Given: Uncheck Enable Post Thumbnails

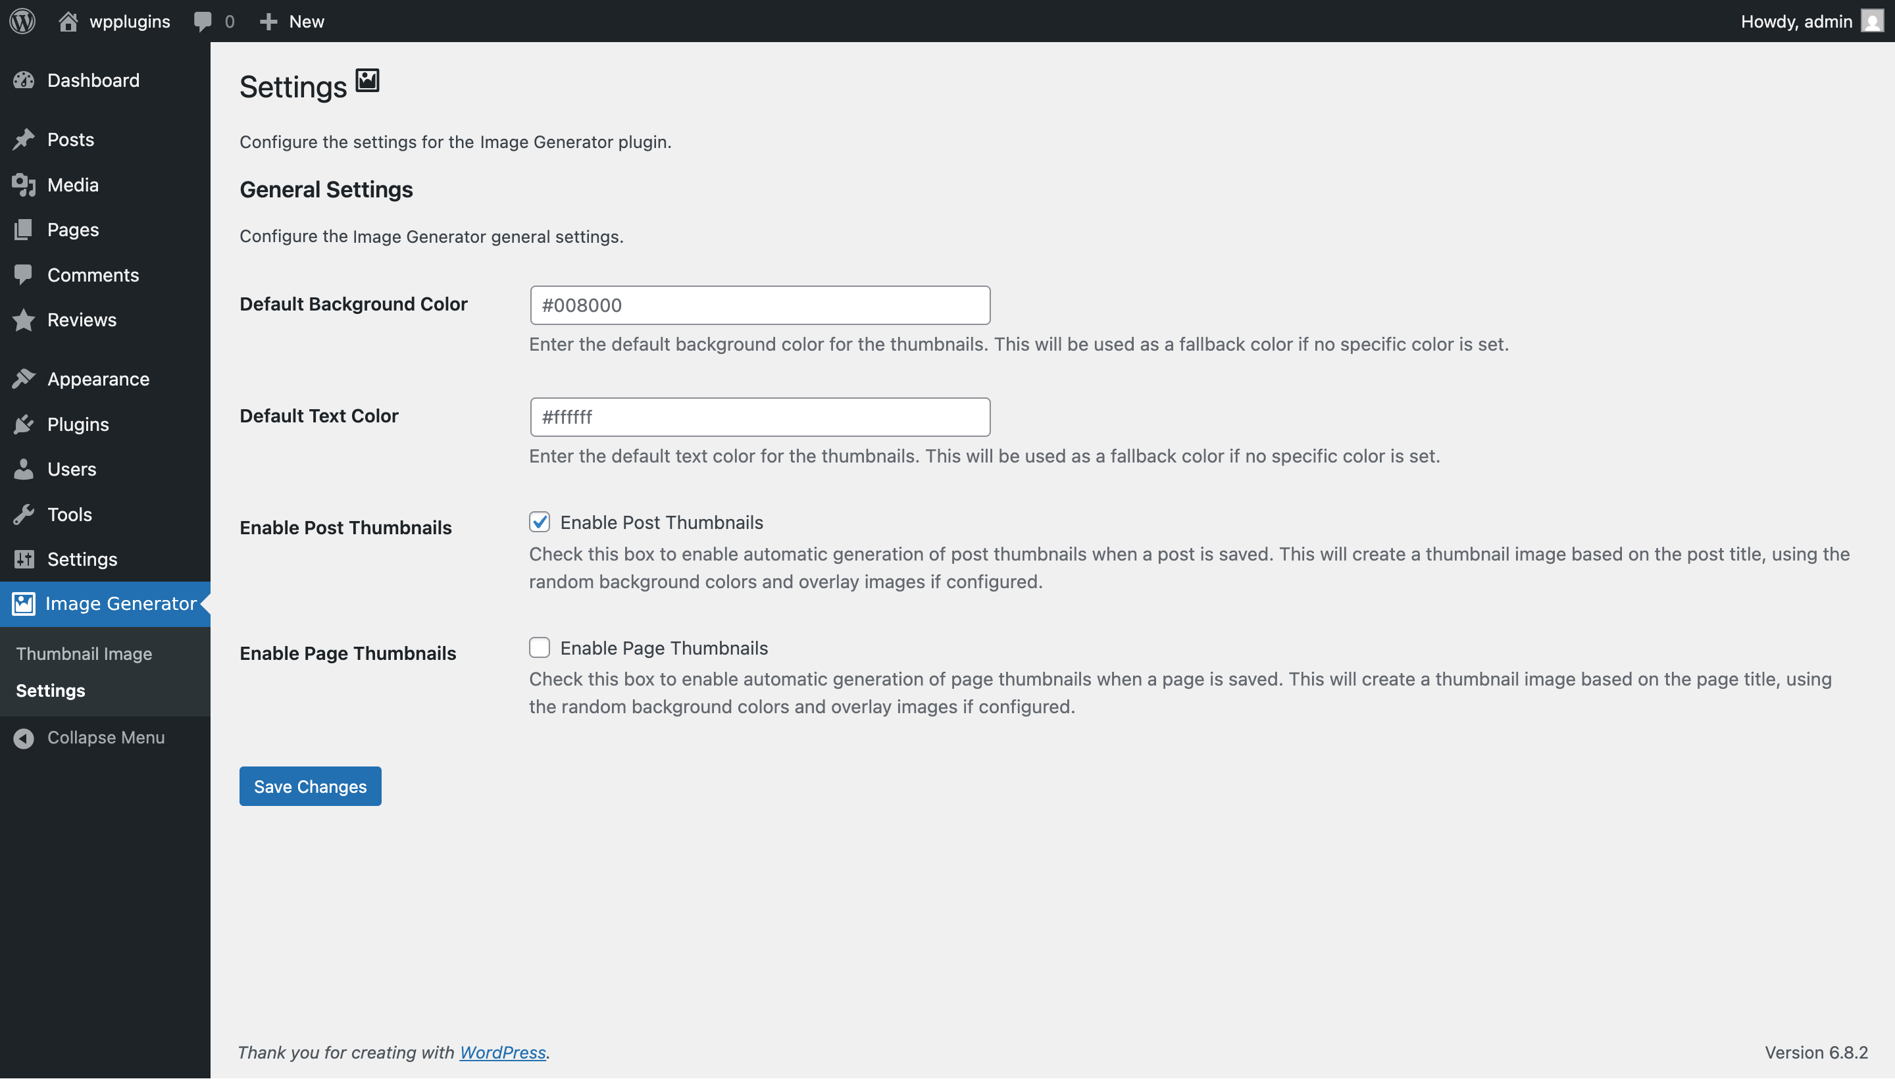Looking at the screenshot, I should [540, 522].
